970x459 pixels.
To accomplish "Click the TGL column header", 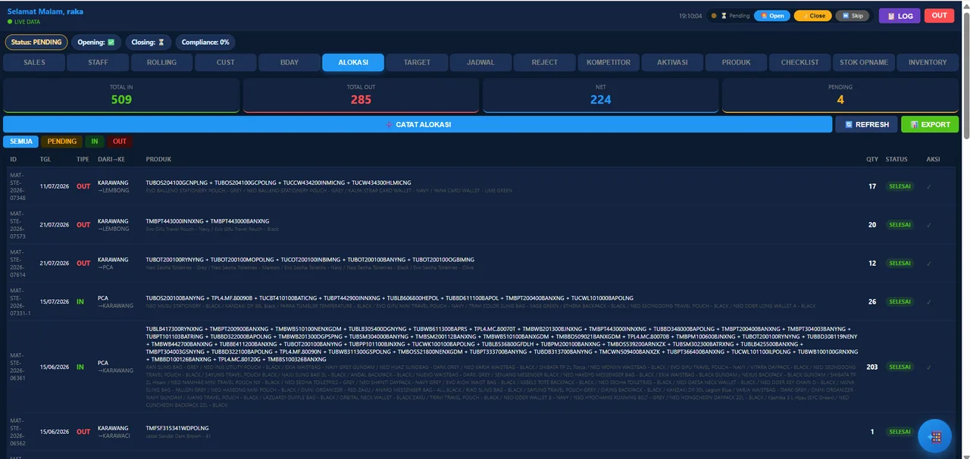I will 45,159.
